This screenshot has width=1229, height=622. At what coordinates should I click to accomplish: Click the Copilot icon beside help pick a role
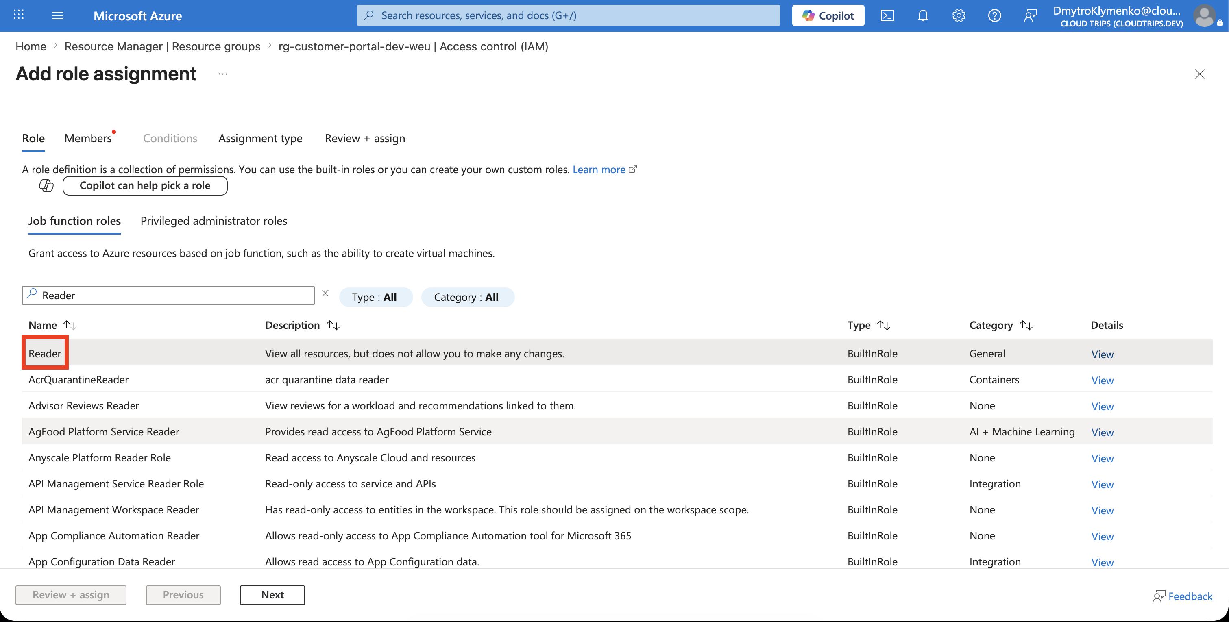click(x=46, y=185)
